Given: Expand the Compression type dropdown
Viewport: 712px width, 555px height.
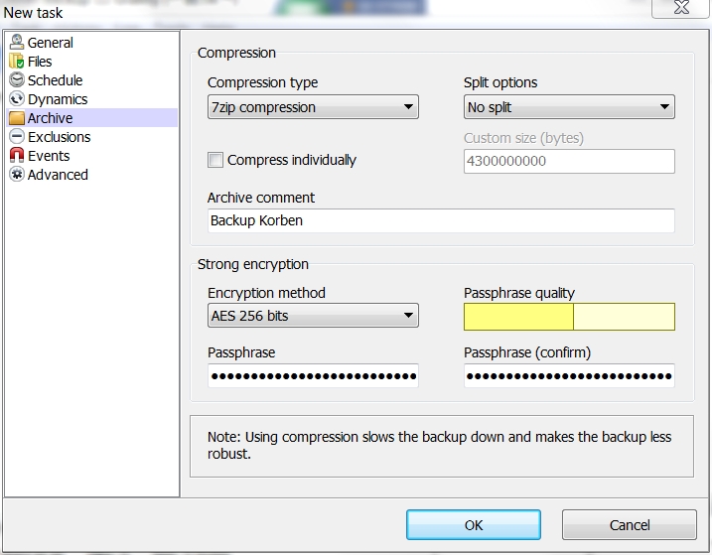Looking at the screenshot, I should pos(313,107).
